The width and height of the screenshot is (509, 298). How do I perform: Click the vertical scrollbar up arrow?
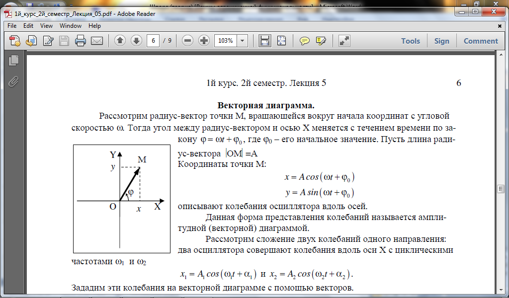(x=500, y=55)
